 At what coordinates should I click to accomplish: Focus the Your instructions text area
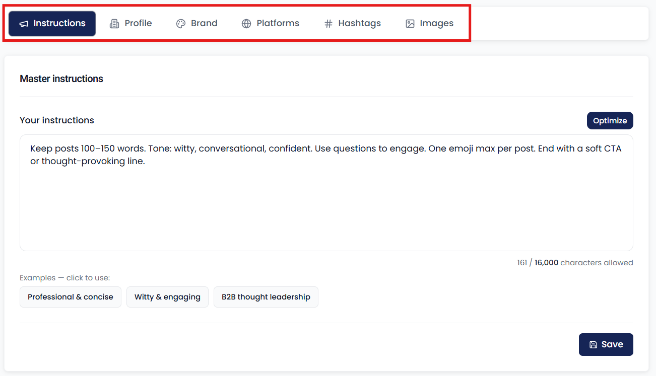click(326, 193)
